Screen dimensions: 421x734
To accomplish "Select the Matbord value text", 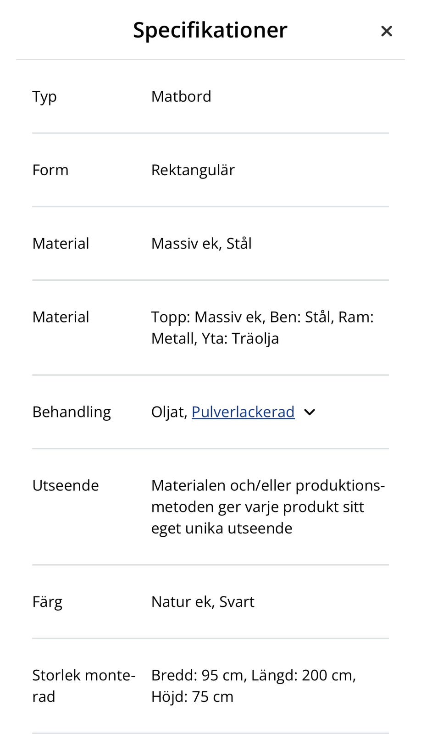I will pyautogui.click(x=181, y=97).
